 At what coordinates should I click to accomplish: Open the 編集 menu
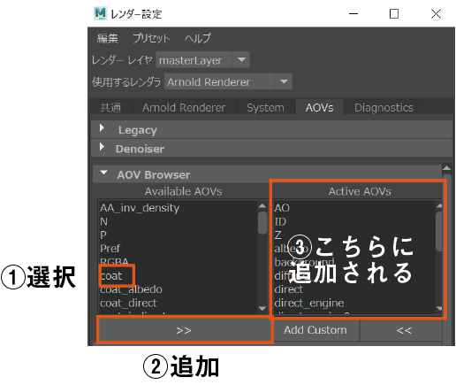(107, 38)
